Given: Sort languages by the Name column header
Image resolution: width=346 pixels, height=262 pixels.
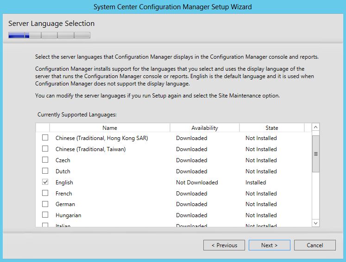Looking at the screenshot, I should click(x=110, y=128).
